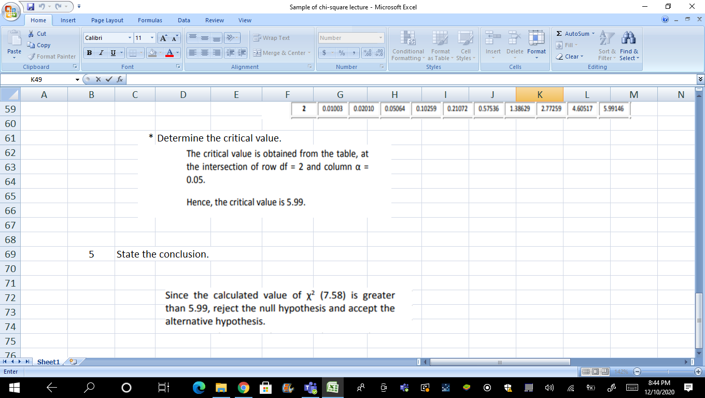Click the Name Box showing K49

point(37,79)
